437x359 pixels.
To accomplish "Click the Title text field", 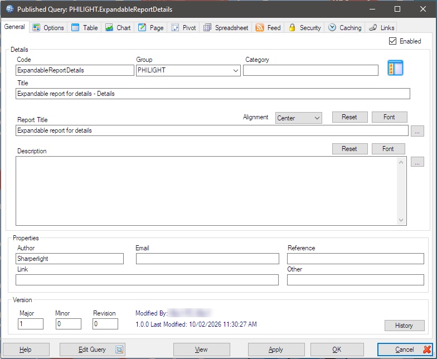I will pos(213,94).
